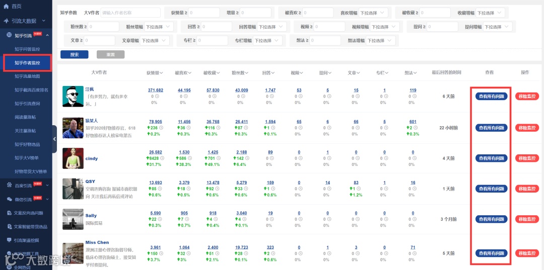
Task: Open Miss Chen's 19,723 粉丝数 link
Action: coord(241,247)
